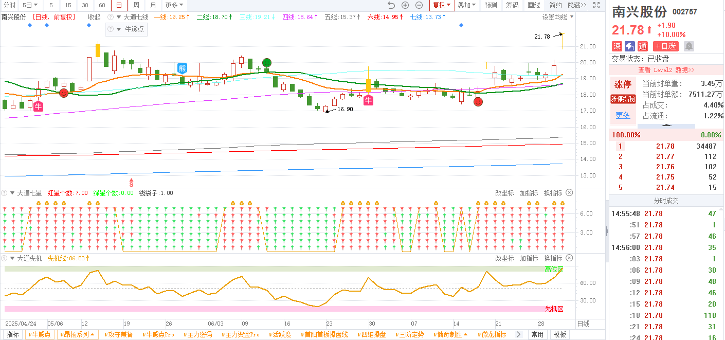Zoom out chart with minus icon
725x340 pixels.
click(419, 5)
